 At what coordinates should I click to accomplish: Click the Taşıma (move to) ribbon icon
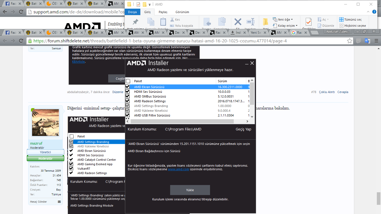tap(207, 22)
